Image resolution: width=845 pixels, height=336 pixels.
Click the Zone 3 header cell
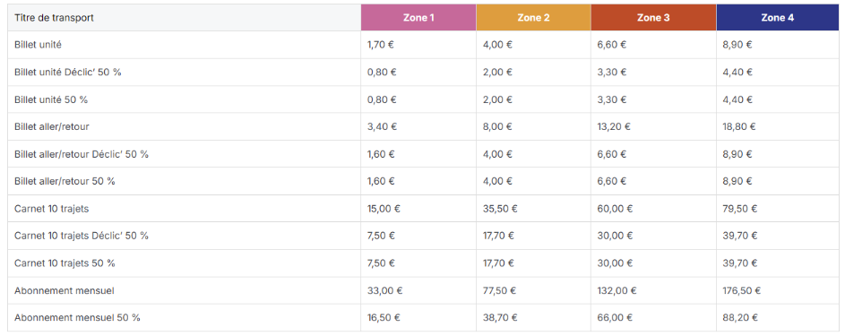coord(653,18)
